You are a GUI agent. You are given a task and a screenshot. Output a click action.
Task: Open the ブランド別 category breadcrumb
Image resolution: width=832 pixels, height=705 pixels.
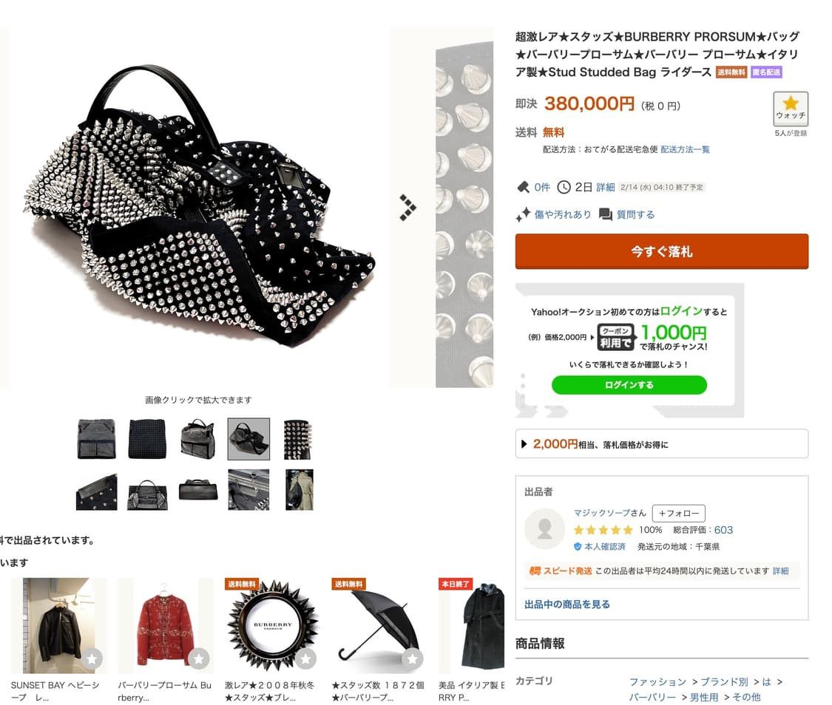[x=724, y=681]
